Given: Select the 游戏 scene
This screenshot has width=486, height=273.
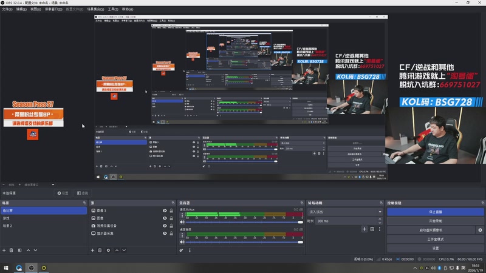Looking at the screenshot, I should [43, 218].
